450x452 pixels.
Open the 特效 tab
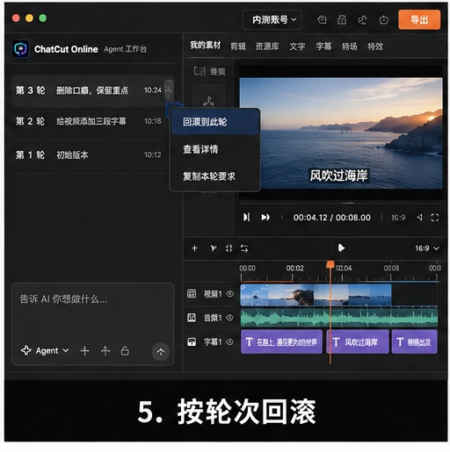[375, 47]
